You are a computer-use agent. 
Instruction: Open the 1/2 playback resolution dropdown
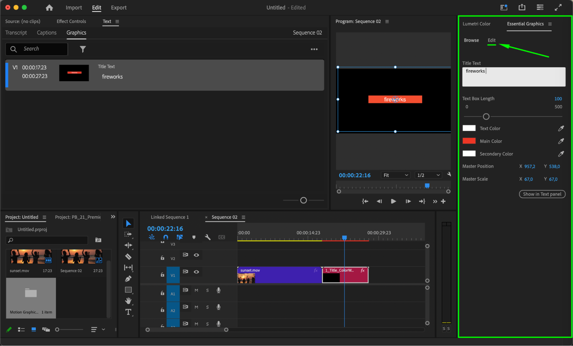[x=428, y=175]
